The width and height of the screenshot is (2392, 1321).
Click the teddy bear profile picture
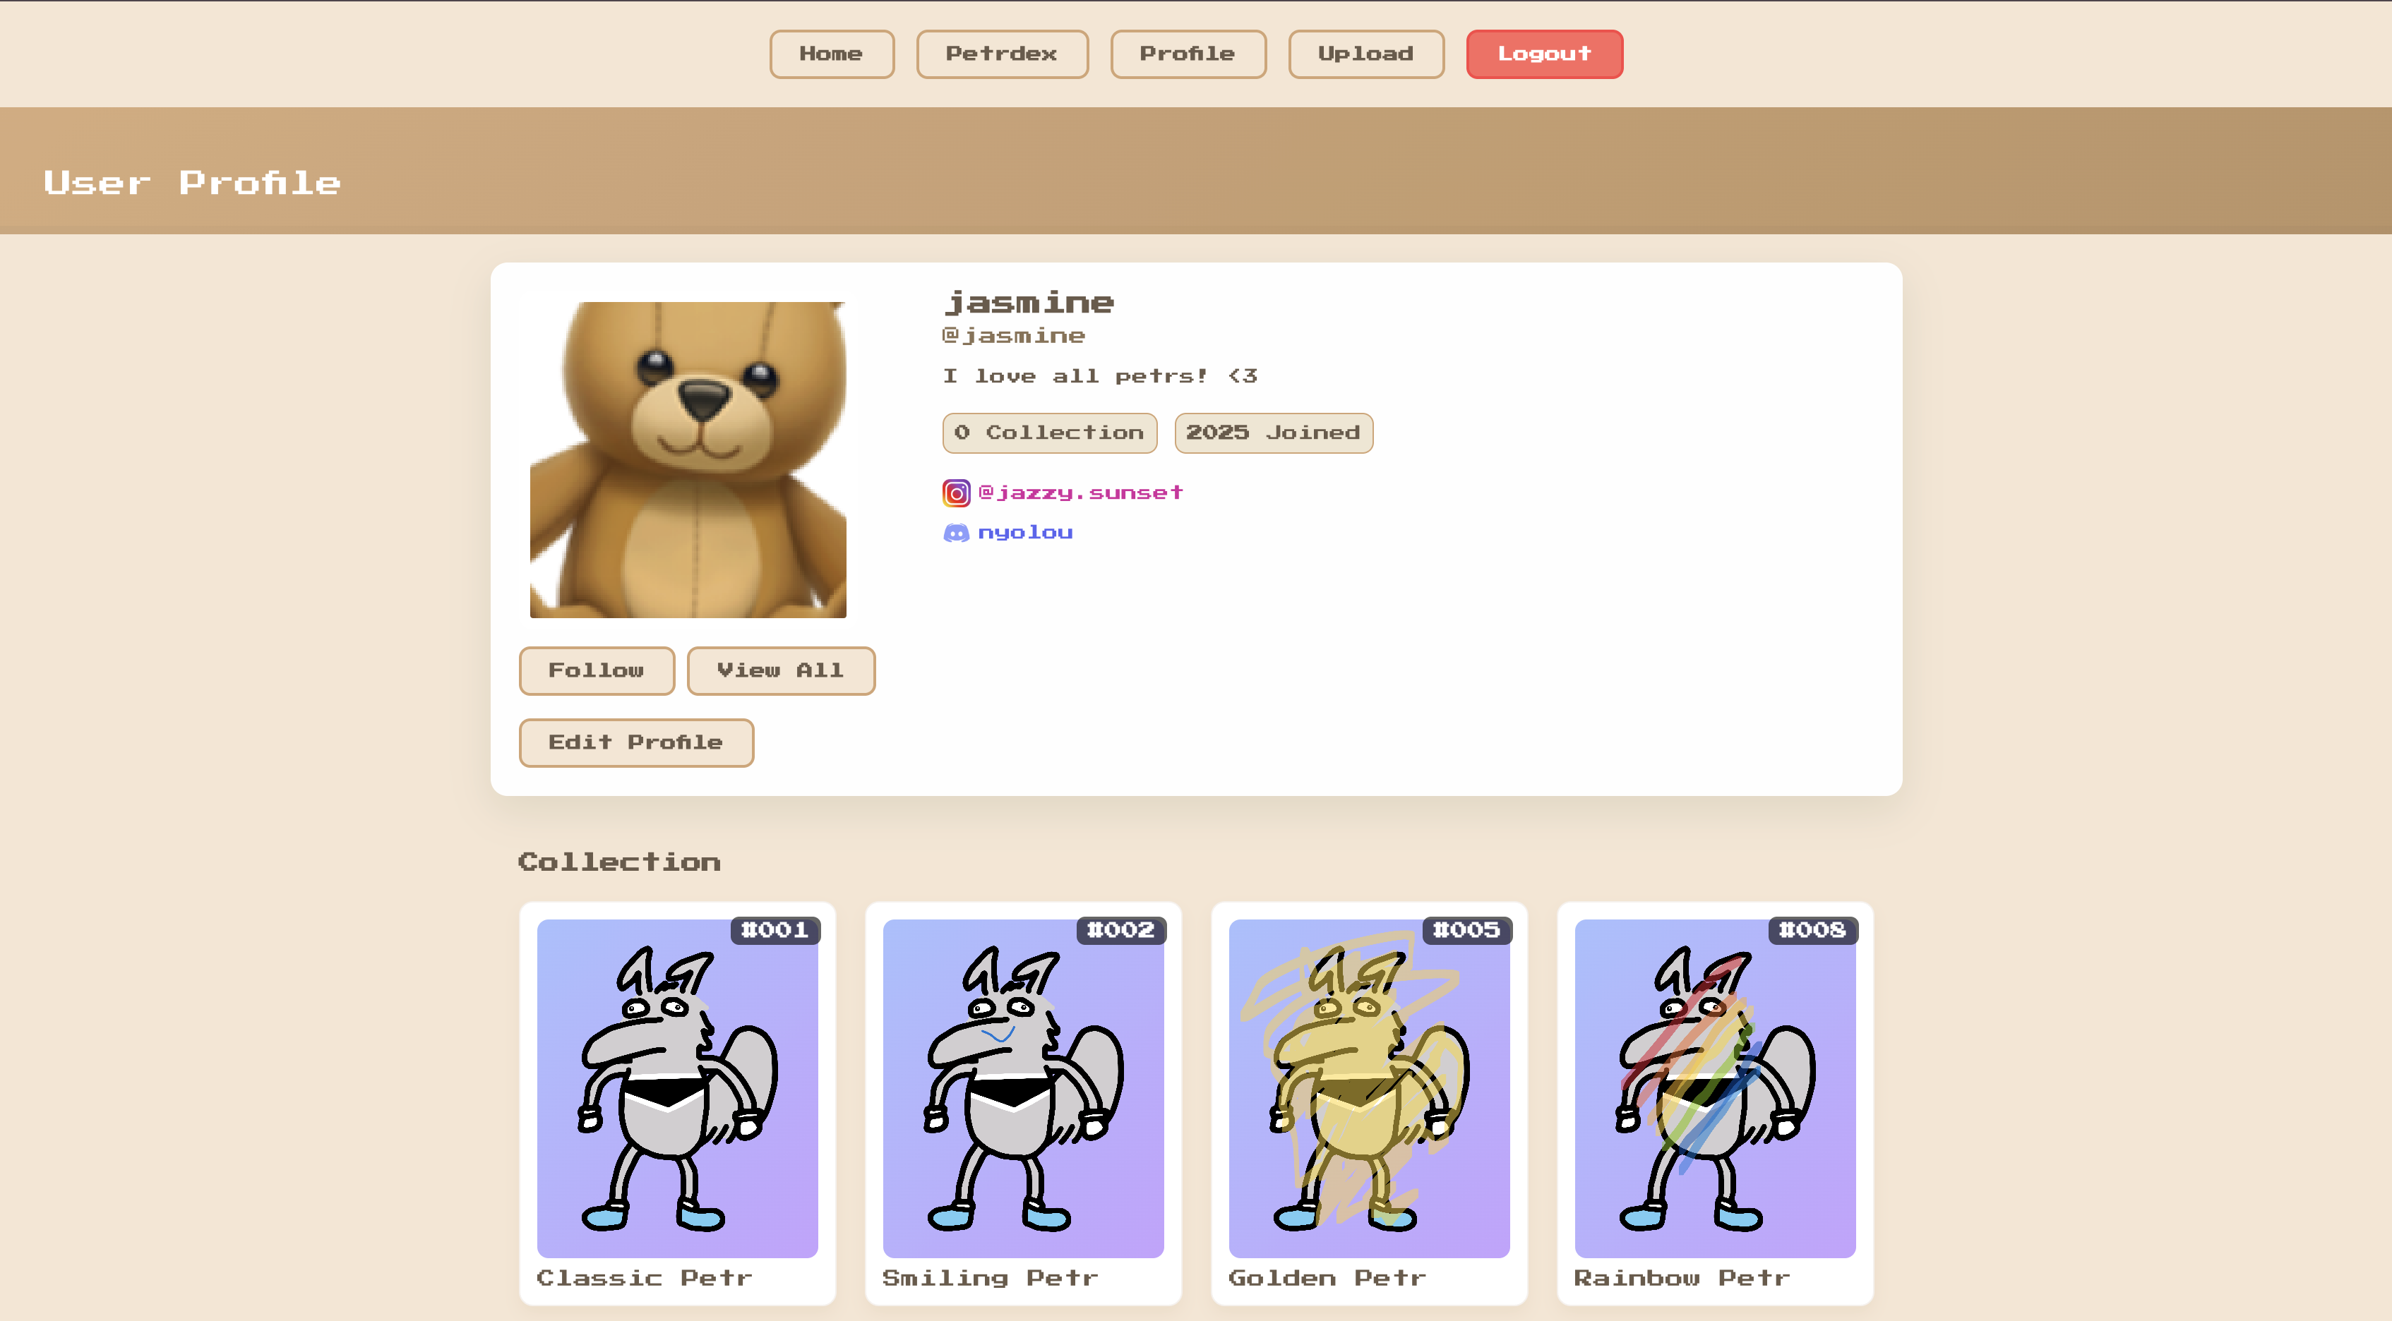687,459
